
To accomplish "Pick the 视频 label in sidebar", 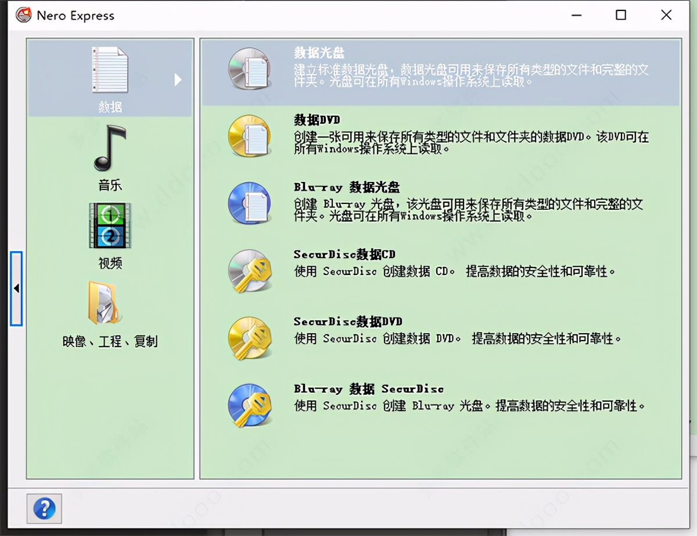I will tap(110, 263).
